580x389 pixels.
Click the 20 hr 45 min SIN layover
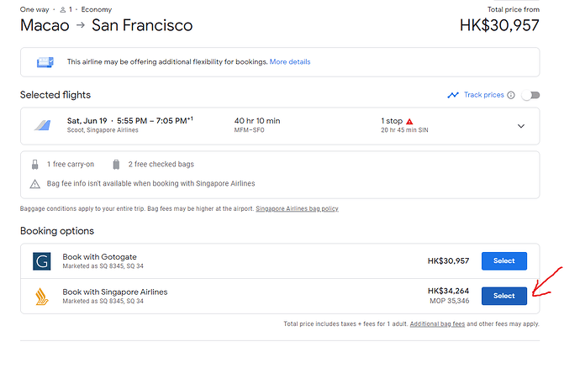[x=404, y=130]
